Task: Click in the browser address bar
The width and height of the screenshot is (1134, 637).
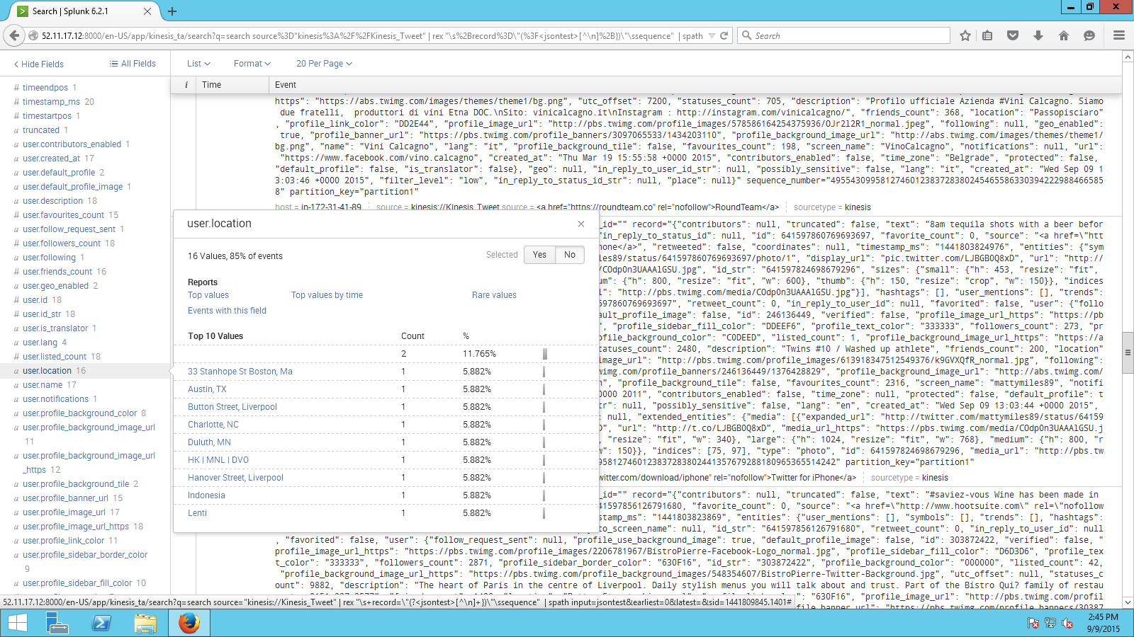Action: pos(372,35)
